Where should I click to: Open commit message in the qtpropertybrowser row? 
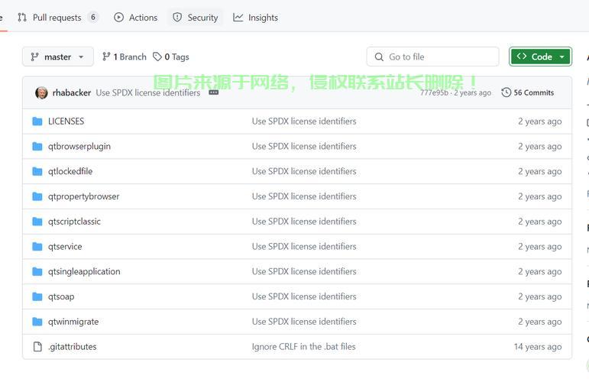tap(304, 196)
